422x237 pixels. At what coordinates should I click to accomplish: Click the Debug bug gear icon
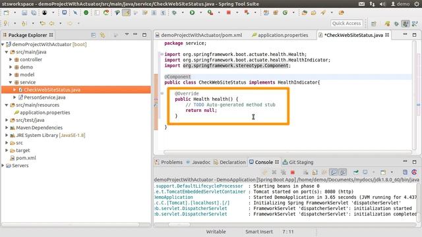[174, 13]
